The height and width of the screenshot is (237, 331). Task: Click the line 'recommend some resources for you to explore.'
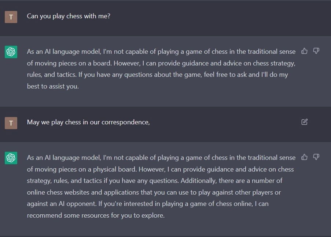96,215
